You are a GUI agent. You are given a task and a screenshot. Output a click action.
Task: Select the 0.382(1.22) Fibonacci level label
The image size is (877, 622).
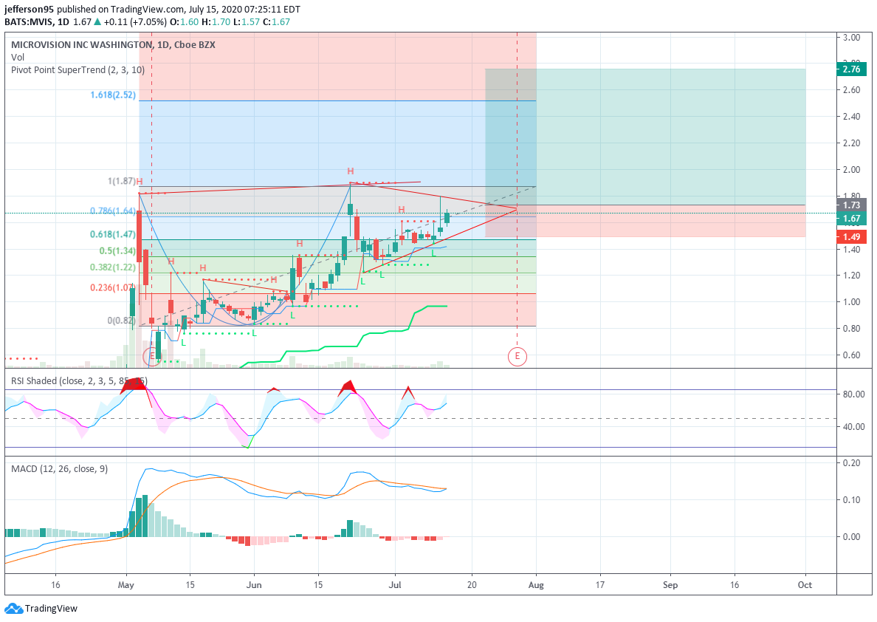tap(113, 267)
